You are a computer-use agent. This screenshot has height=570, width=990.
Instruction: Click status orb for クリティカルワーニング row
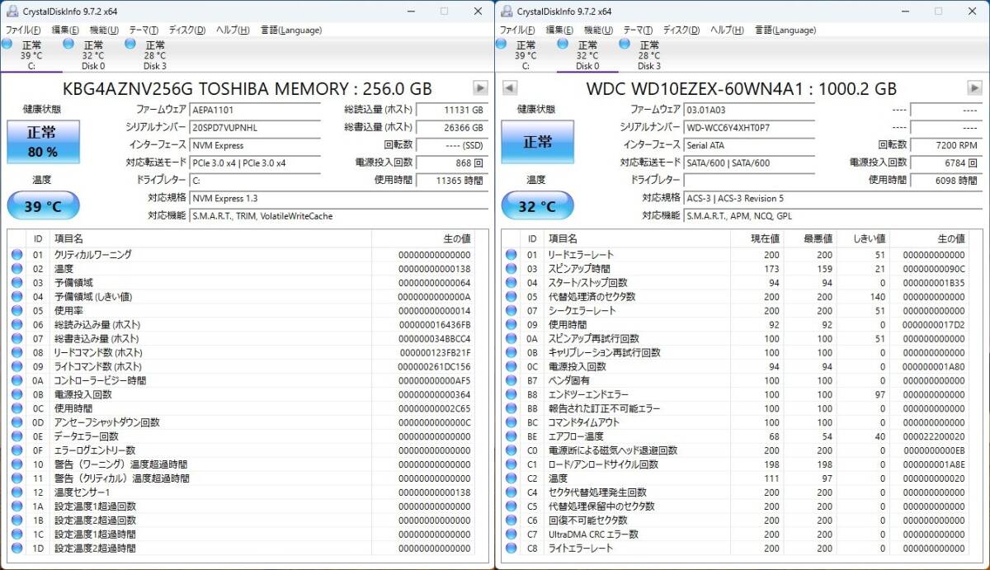(x=16, y=255)
